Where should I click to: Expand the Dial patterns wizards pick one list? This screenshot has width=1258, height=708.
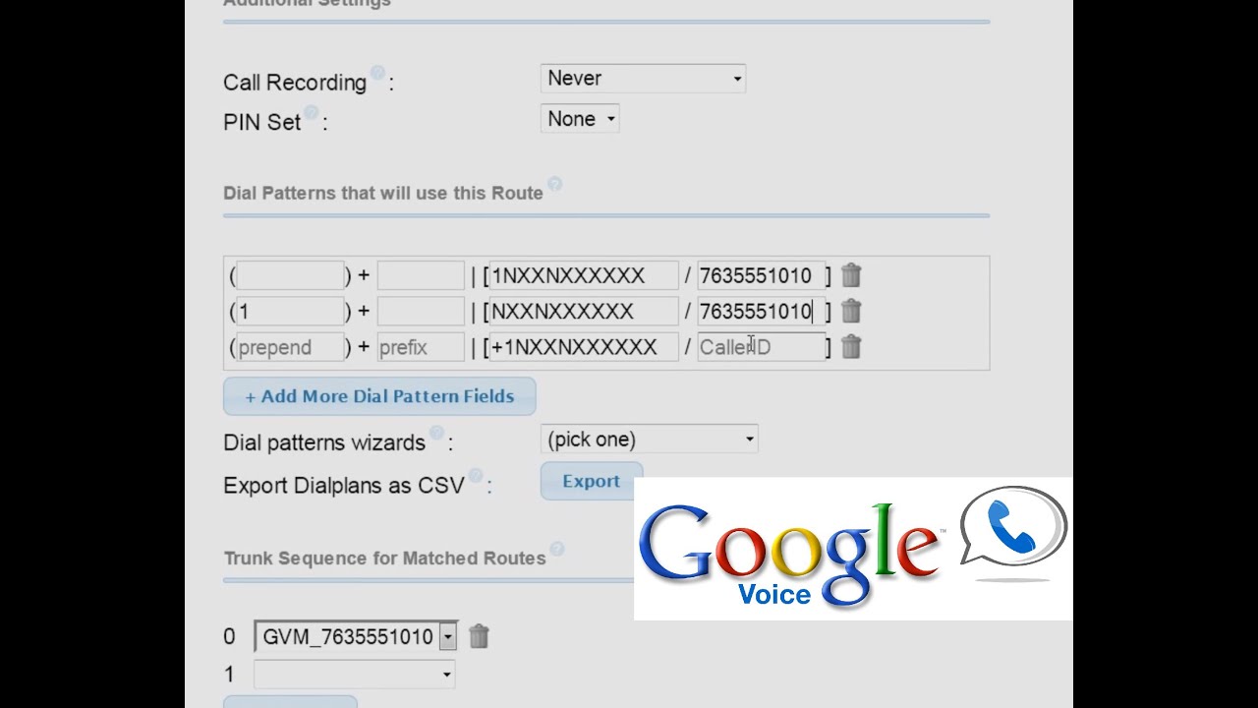point(649,440)
